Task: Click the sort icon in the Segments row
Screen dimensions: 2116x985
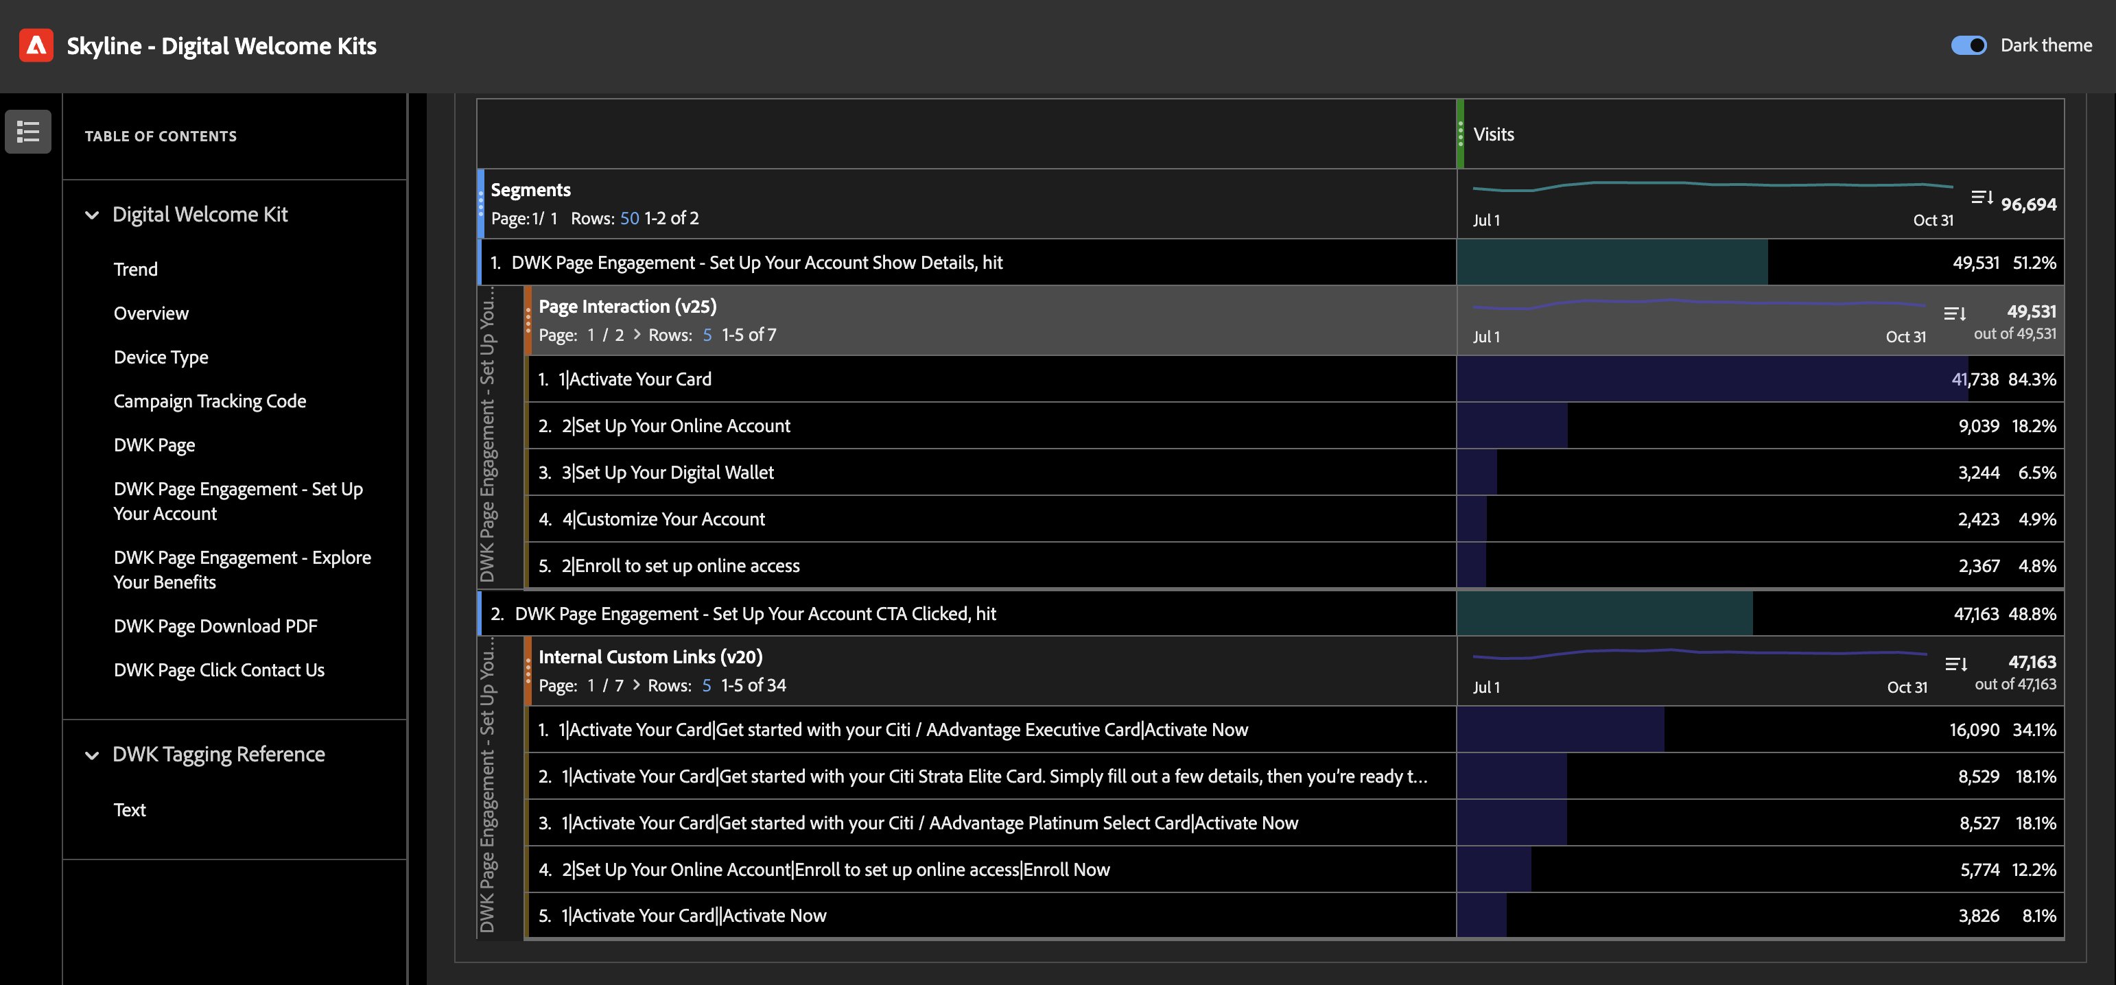Action: point(1982,198)
